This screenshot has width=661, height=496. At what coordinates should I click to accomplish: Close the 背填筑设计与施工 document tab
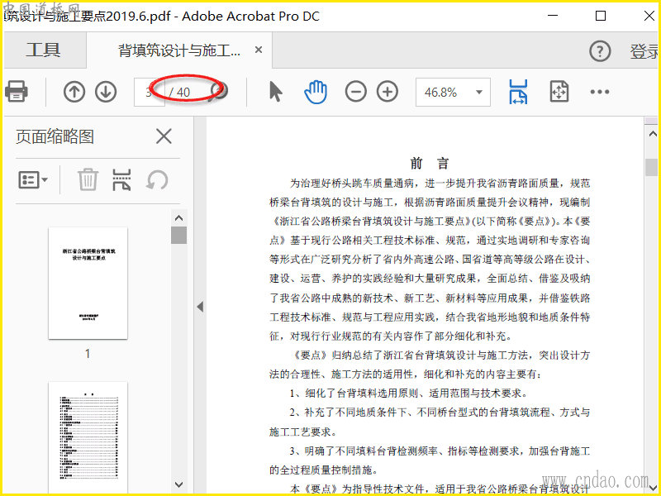tap(259, 50)
